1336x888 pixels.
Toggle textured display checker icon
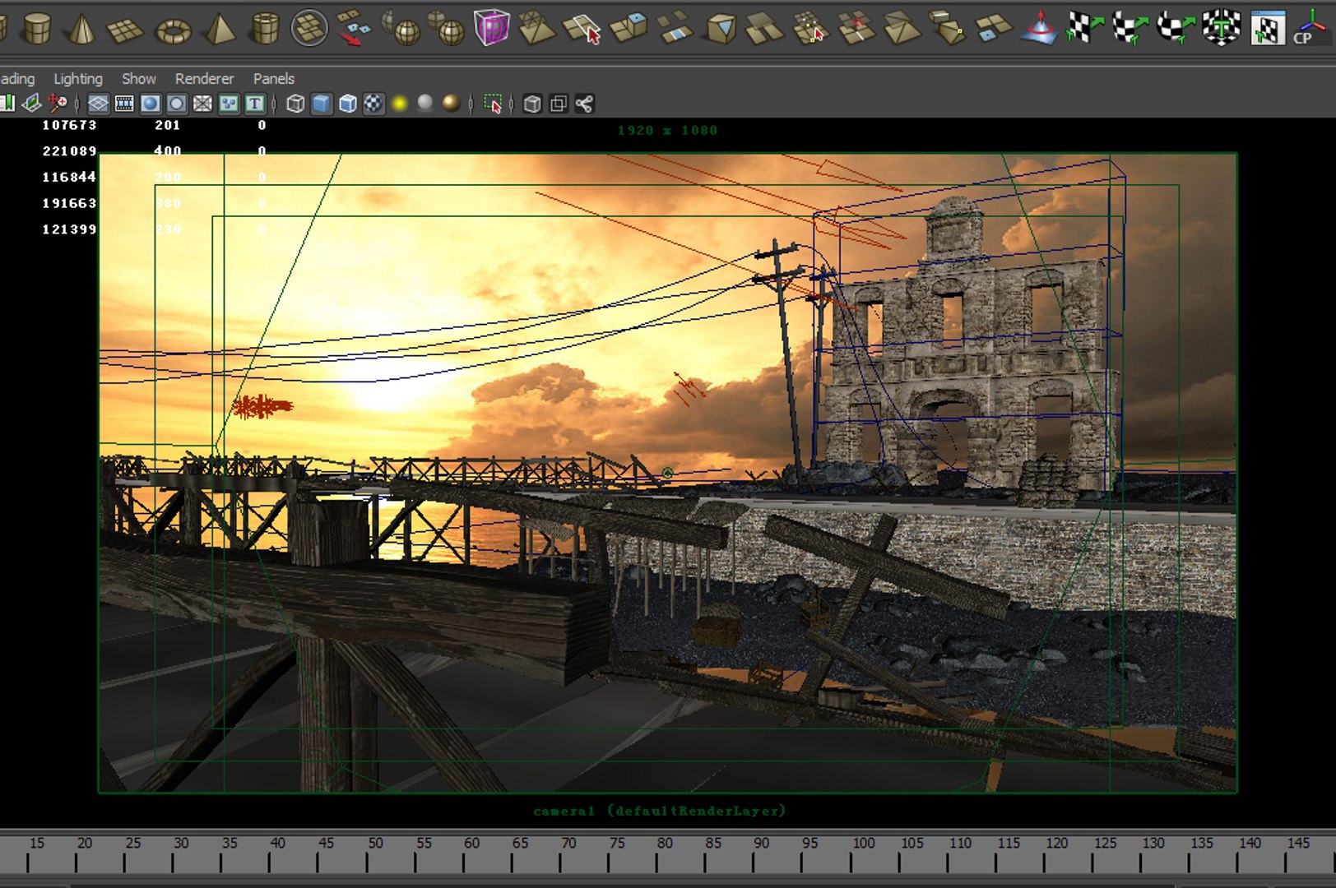tap(373, 104)
